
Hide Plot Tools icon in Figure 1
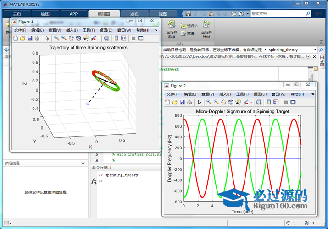click(133, 38)
